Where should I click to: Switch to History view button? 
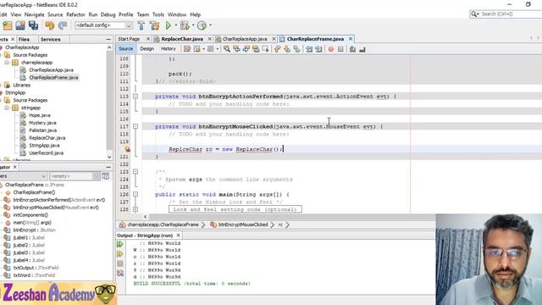tap(169, 49)
